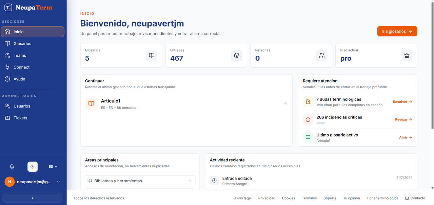Collapse the sidebar with the left chevron
The height and width of the screenshot is (205, 434).
click(33, 198)
